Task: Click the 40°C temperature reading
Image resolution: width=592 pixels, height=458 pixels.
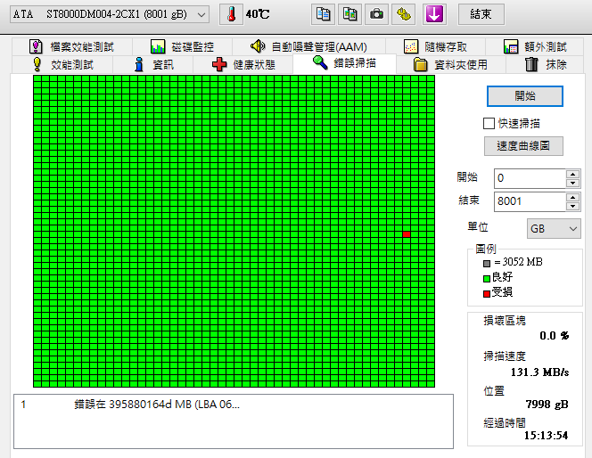Action: pyautogui.click(x=258, y=14)
